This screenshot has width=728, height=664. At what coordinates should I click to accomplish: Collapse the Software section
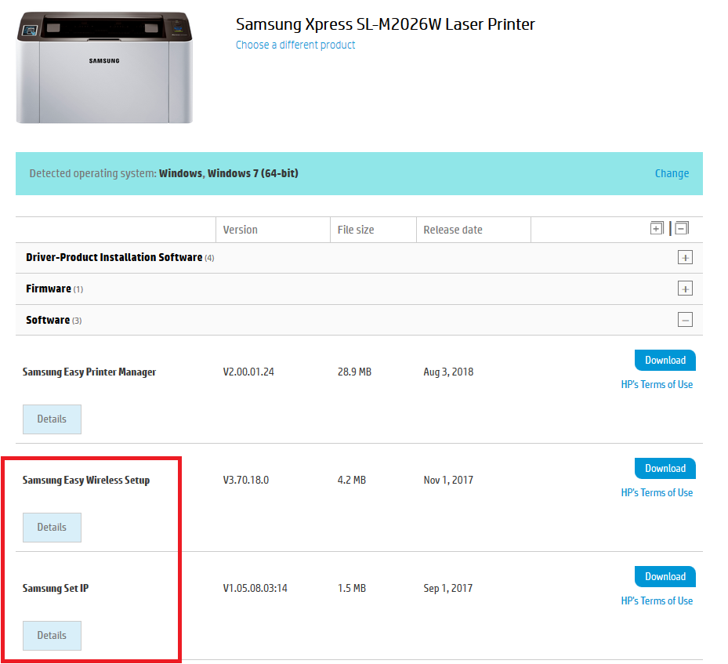[x=685, y=320]
